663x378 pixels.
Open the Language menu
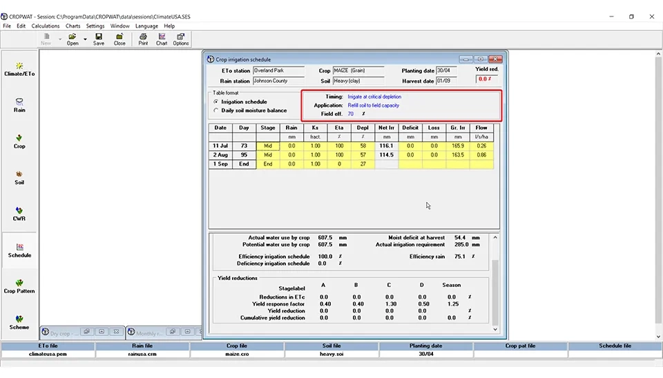146,26
